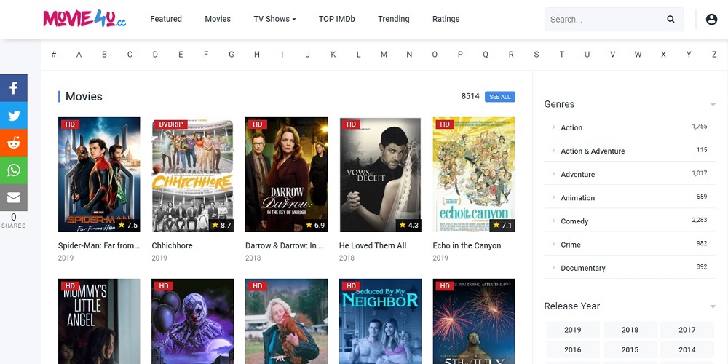Open the user account icon

click(711, 19)
